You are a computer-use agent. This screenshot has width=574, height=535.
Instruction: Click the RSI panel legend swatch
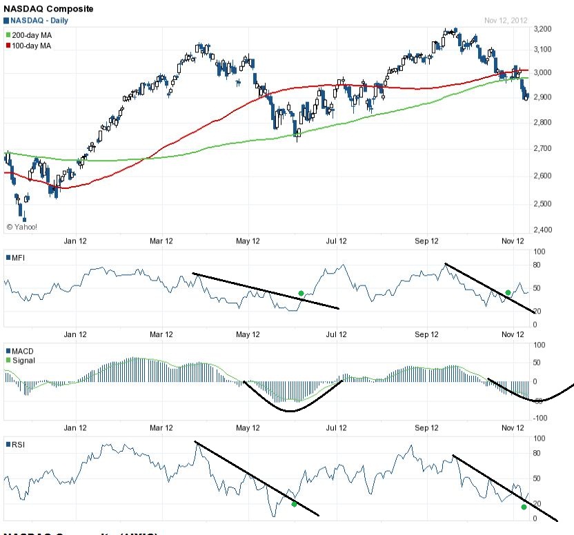point(8,445)
